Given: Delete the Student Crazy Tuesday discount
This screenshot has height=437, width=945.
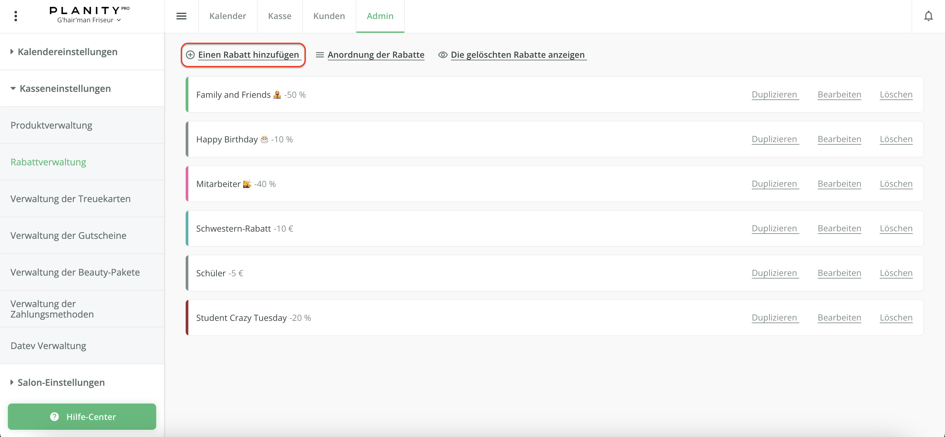Looking at the screenshot, I should click(x=895, y=317).
